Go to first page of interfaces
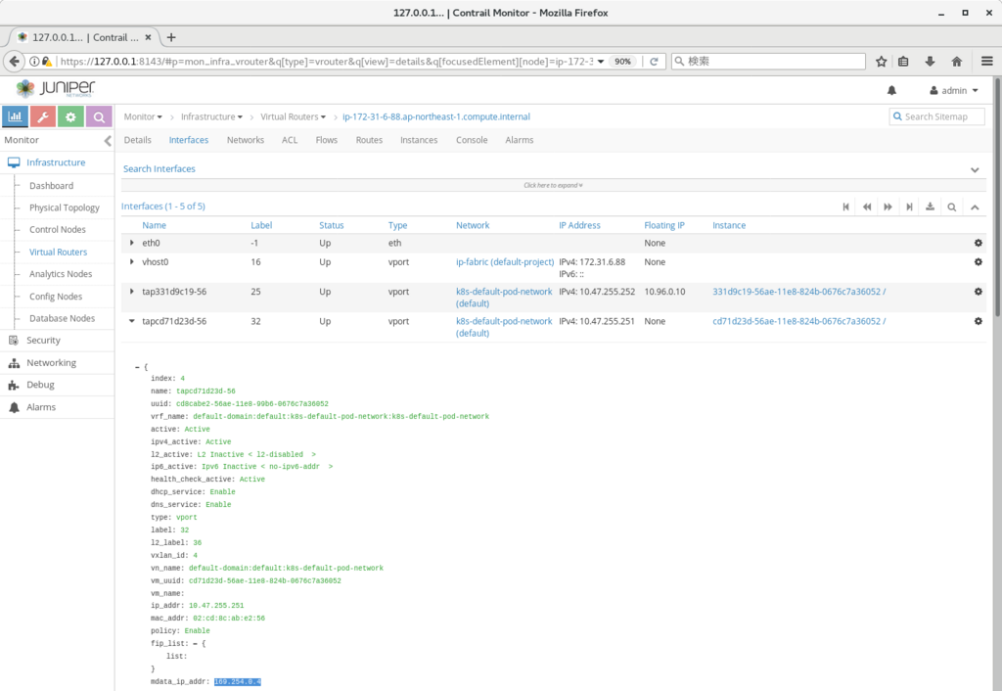The height and width of the screenshot is (691, 1002). click(x=846, y=207)
